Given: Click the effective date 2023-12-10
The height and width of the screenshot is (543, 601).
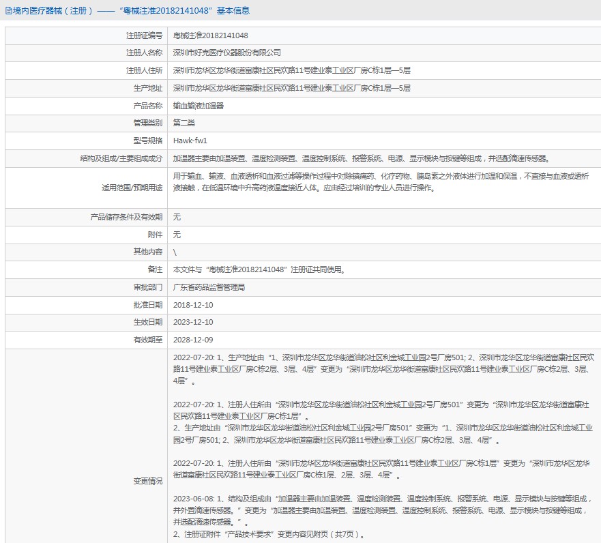Looking at the screenshot, I should [x=193, y=322].
